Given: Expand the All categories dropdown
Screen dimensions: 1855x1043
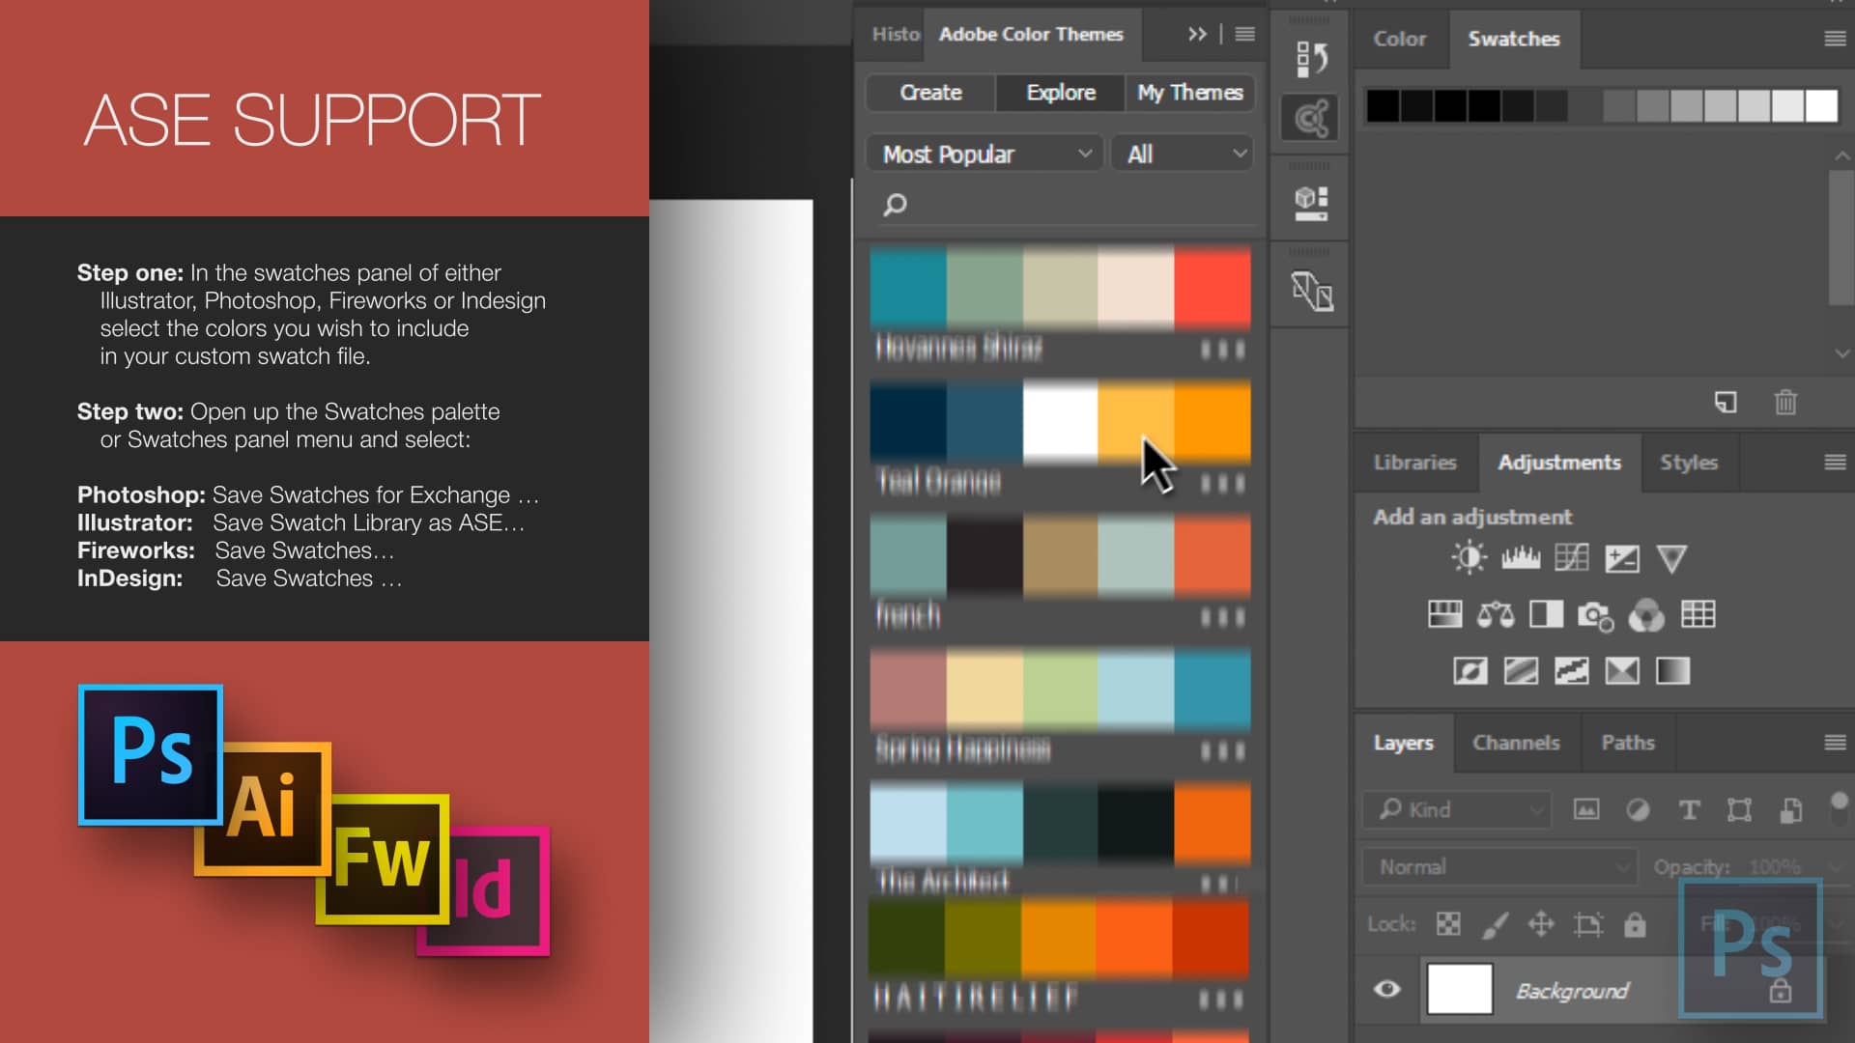Looking at the screenshot, I should tap(1182, 153).
